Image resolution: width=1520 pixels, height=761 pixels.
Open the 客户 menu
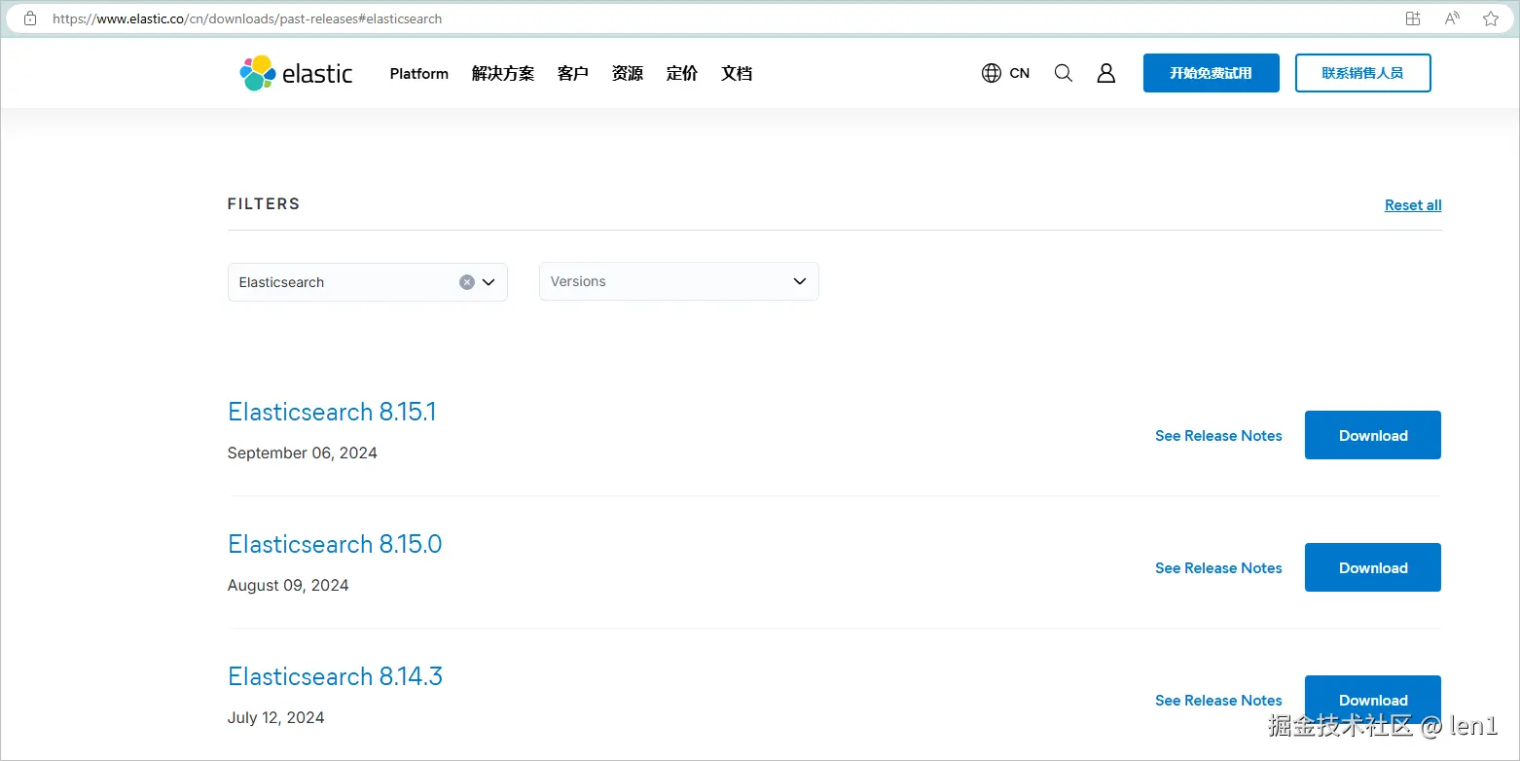(573, 73)
